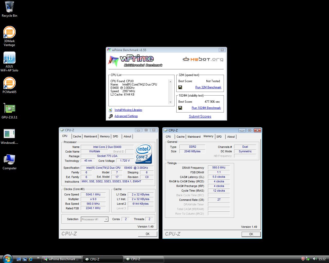
Task: Open ASUS WiFi-AP Solo shortcut
Action: pos(9,62)
